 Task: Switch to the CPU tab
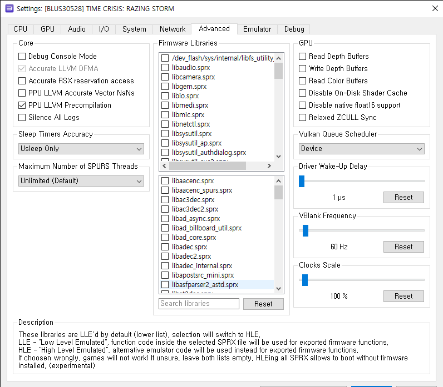click(21, 29)
